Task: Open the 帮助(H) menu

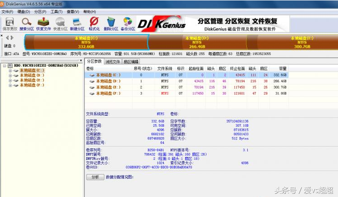Action: 89,12
